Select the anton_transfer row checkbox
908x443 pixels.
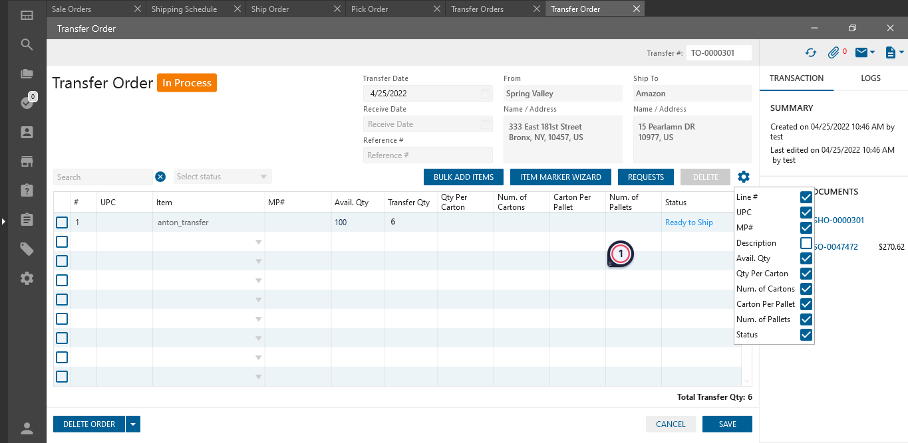click(x=62, y=222)
